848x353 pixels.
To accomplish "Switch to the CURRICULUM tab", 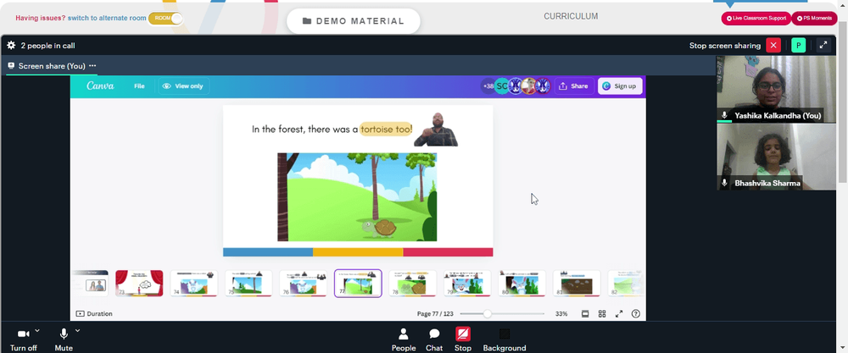I will [571, 16].
